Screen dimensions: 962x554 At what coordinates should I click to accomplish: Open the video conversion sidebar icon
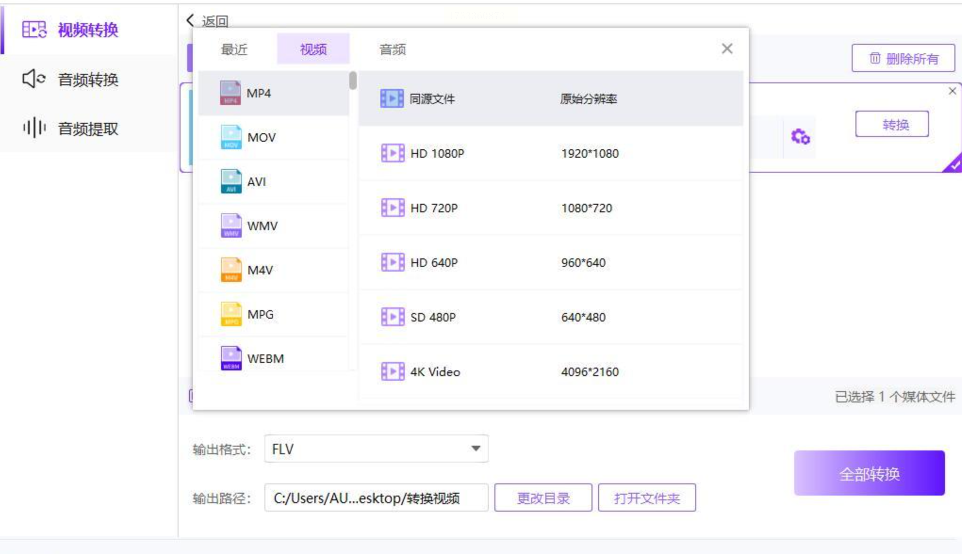[34, 30]
